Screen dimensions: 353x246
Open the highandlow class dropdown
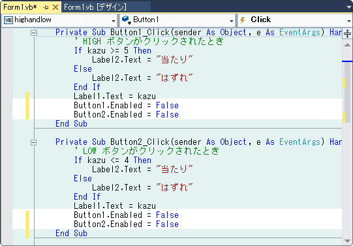pos(114,21)
